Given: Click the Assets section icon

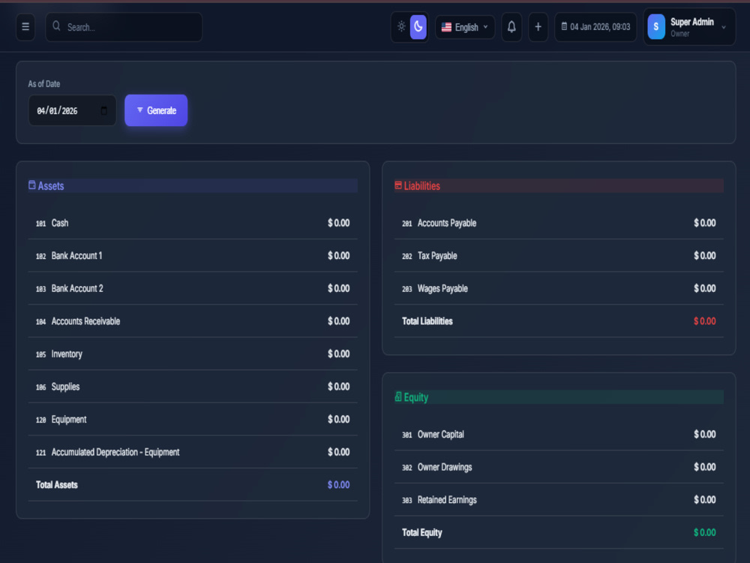Looking at the screenshot, I should [x=32, y=185].
